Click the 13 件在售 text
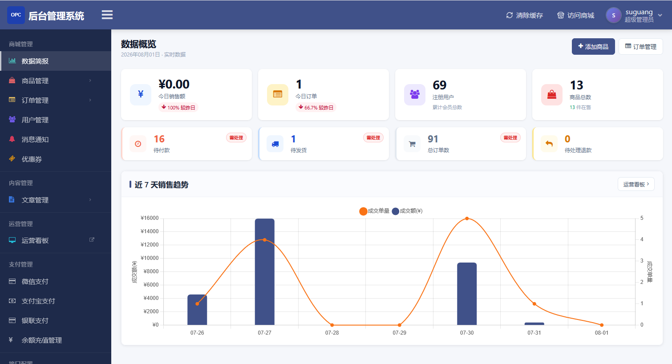This screenshot has height=364, width=672. [580, 107]
